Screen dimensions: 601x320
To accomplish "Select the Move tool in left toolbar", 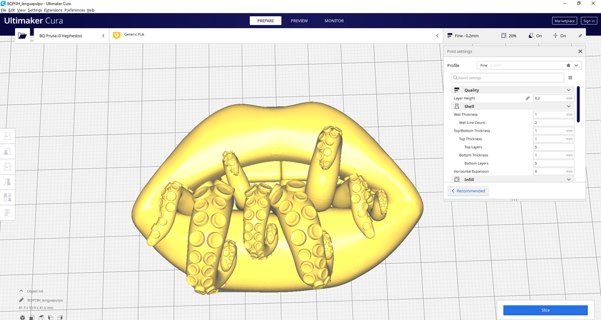I will pos(7,136).
